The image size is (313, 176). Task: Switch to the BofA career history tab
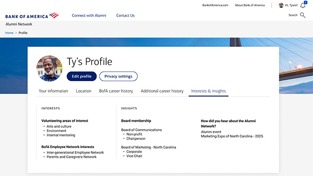[116, 91]
